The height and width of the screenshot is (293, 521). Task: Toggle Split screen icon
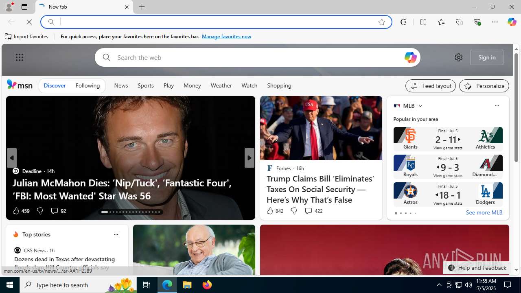(x=423, y=22)
